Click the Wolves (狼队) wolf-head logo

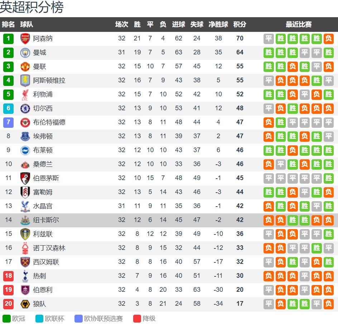click(x=25, y=304)
